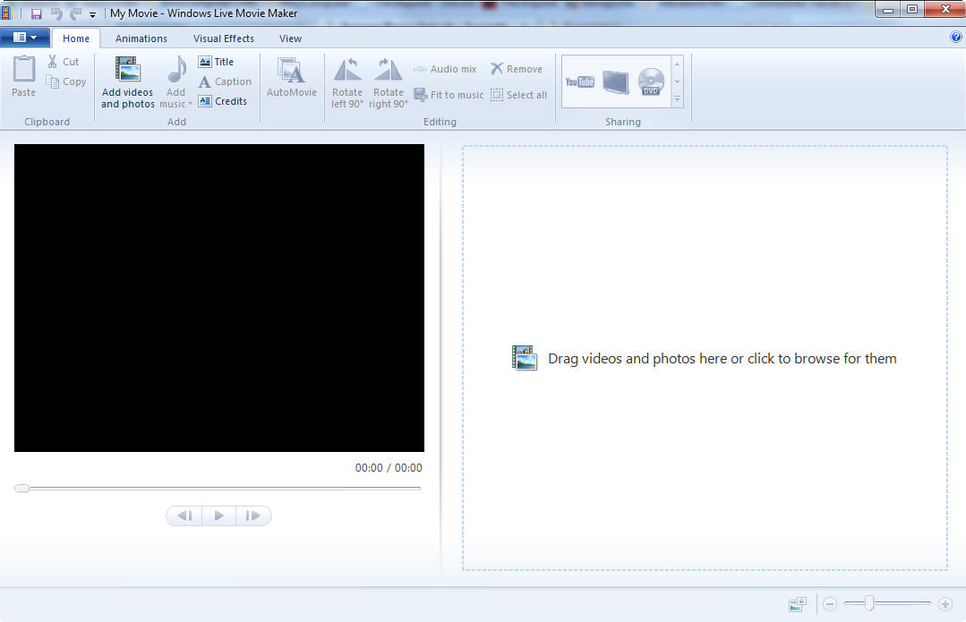Open Movie Maker Help
Image resolution: width=966 pixels, height=622 pixels.
point(956,37)
